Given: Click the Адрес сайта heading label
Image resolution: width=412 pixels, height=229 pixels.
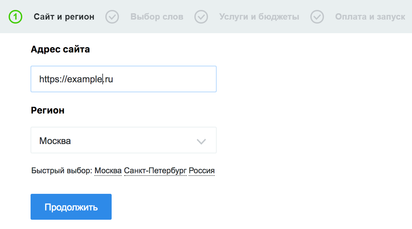Looking at the screenshot, I should click(60, 49).
